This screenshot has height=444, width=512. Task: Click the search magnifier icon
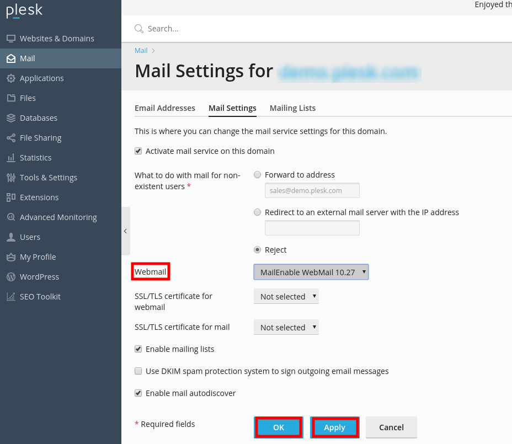(139, 29)
